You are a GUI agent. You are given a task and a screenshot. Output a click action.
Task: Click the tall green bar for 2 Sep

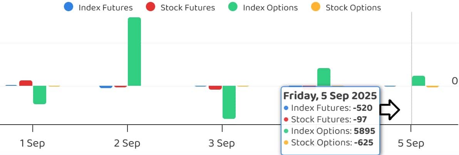(134, 52)
